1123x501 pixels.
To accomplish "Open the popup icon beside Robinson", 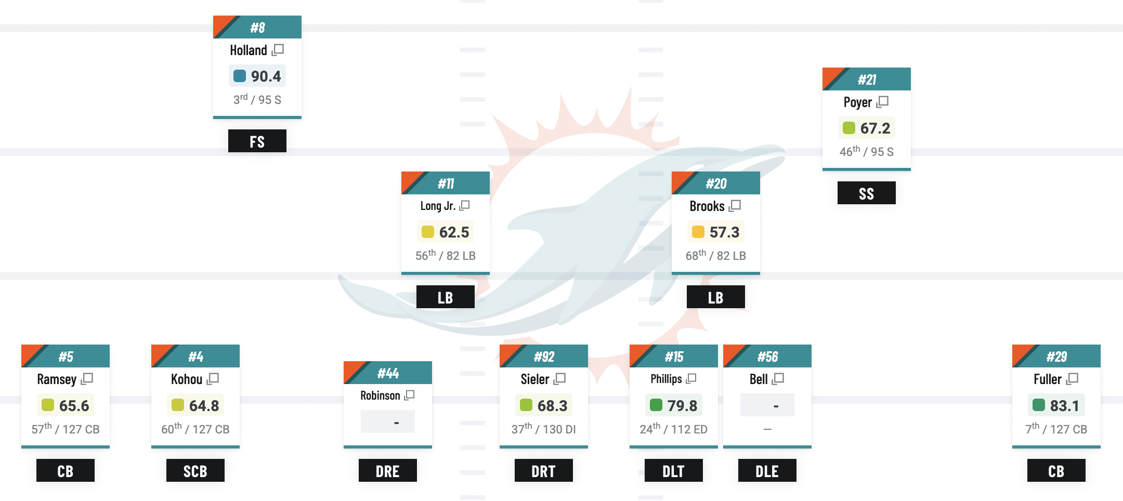I will [410, 395].
